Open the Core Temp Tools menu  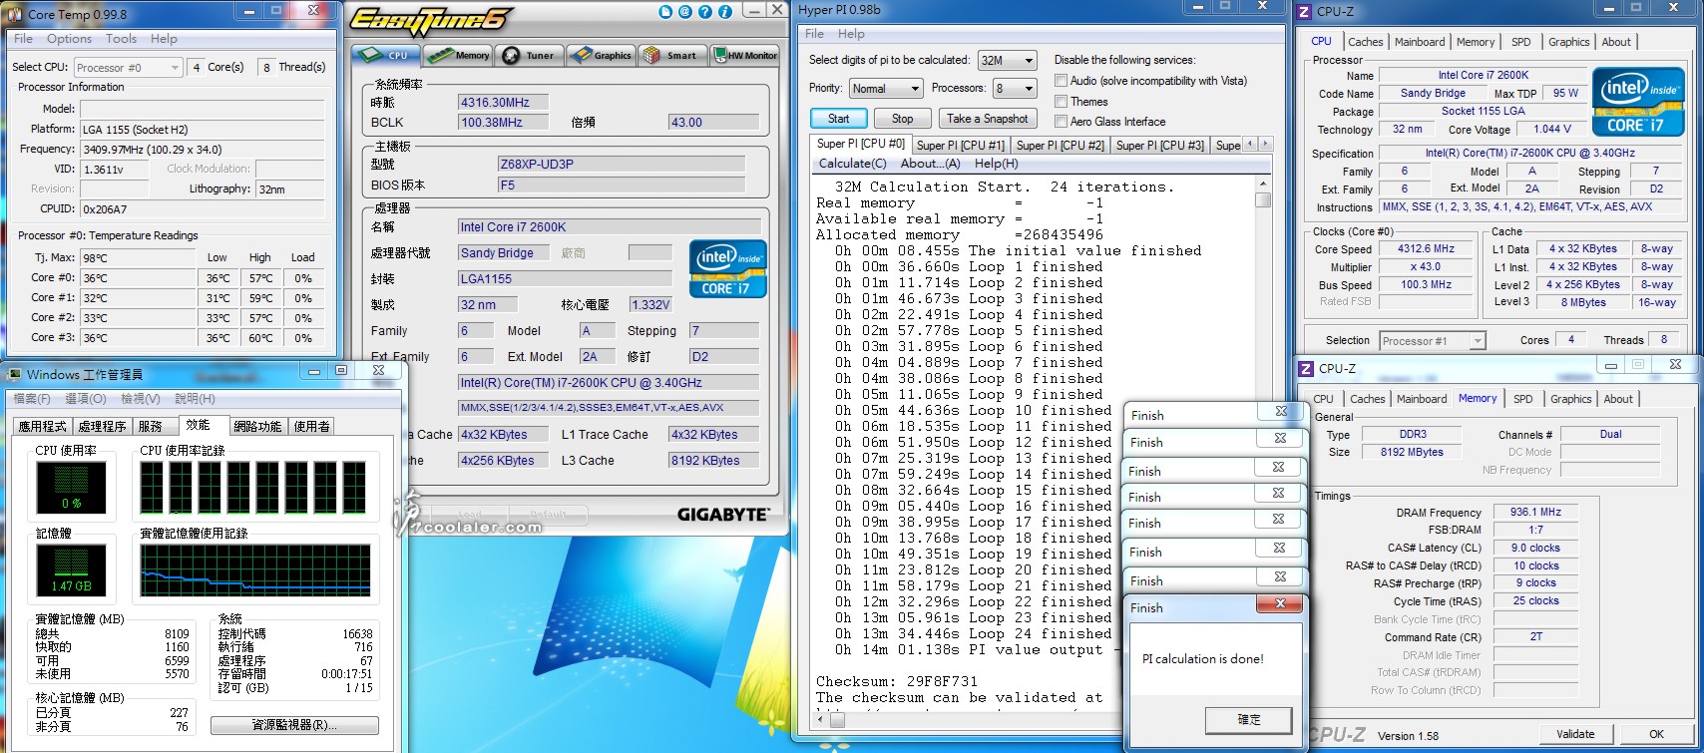point(122,39)
